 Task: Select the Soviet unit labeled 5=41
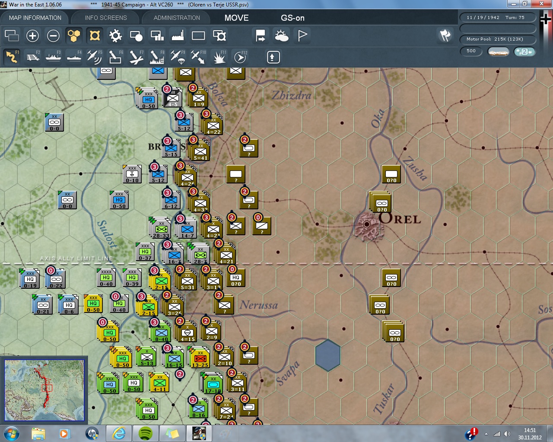click(200, 150)
